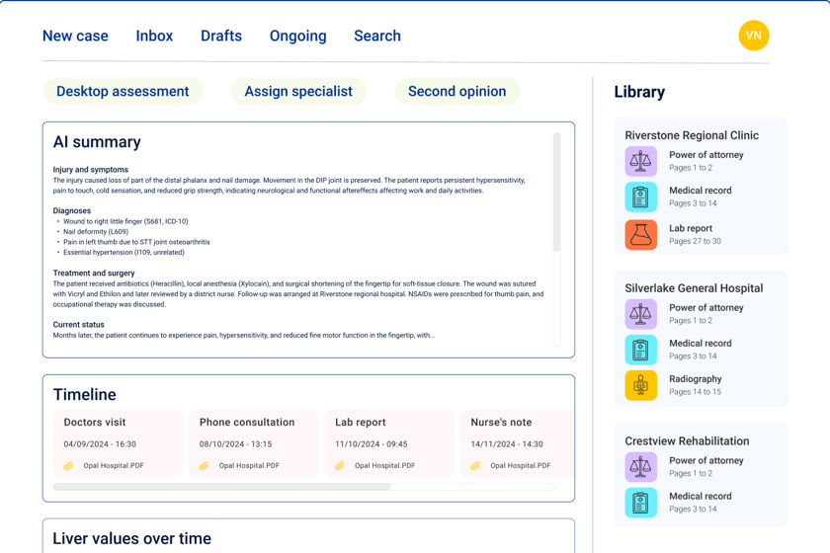Viewport: 830px width, 553px height.
Task: Click '04/09/2024 - 16:30' date
Action: (100, 444)
